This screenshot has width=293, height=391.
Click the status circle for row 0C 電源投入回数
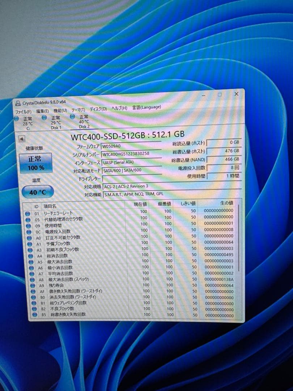coord(29,232)
